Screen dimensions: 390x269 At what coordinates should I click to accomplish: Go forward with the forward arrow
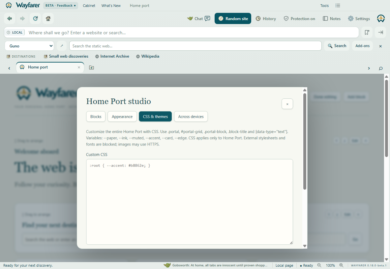[x=22, y=18]
